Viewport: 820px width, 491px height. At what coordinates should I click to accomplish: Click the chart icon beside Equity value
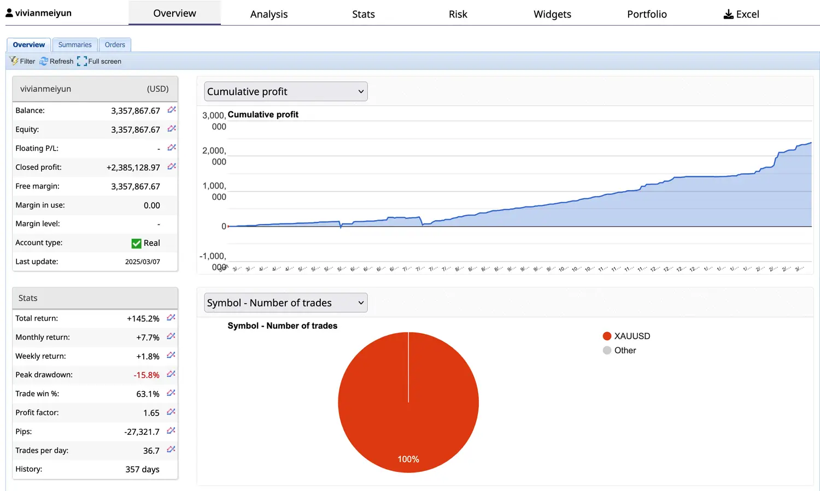[x=172, y=129]
